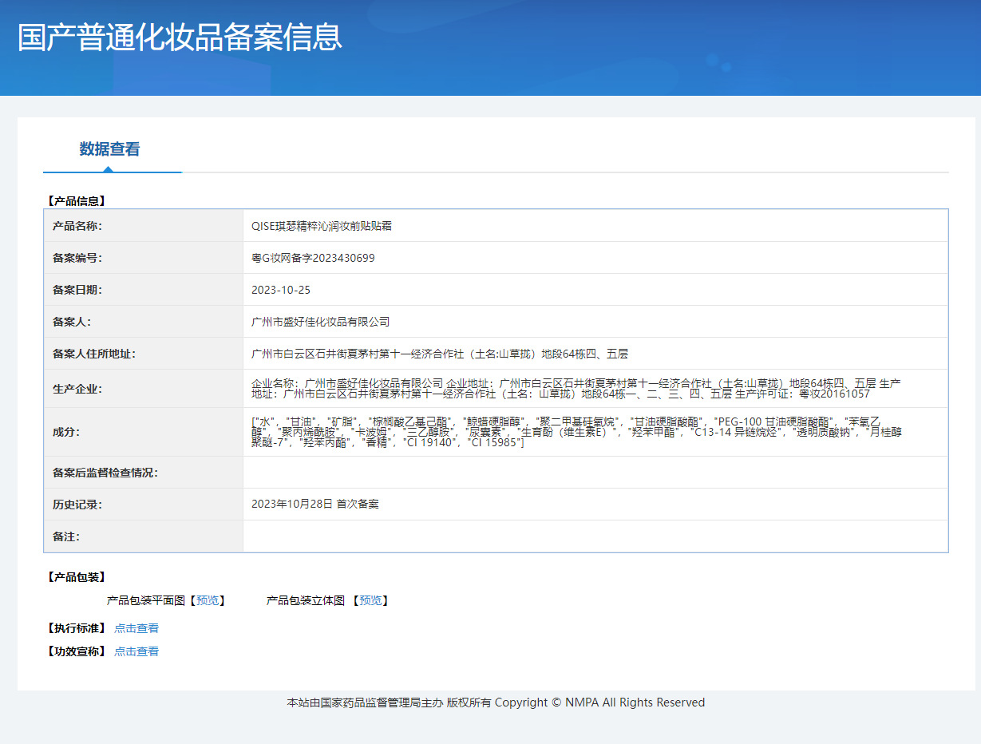The height and width of the screenshot is (744, 981).
Task: Click the 备注 row label
Action: click(66, 536)
